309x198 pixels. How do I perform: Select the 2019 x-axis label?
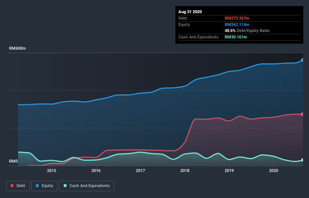tap(229, 171)
